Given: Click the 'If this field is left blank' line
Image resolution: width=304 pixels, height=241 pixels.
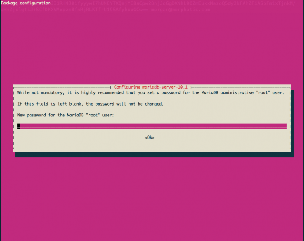Looking at the screenshot, I should (90, 104).
